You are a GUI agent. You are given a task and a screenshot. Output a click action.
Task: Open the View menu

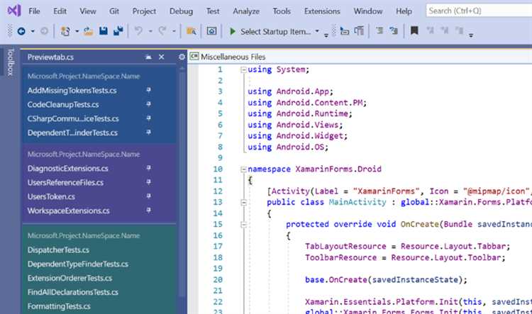coord(87,11)
